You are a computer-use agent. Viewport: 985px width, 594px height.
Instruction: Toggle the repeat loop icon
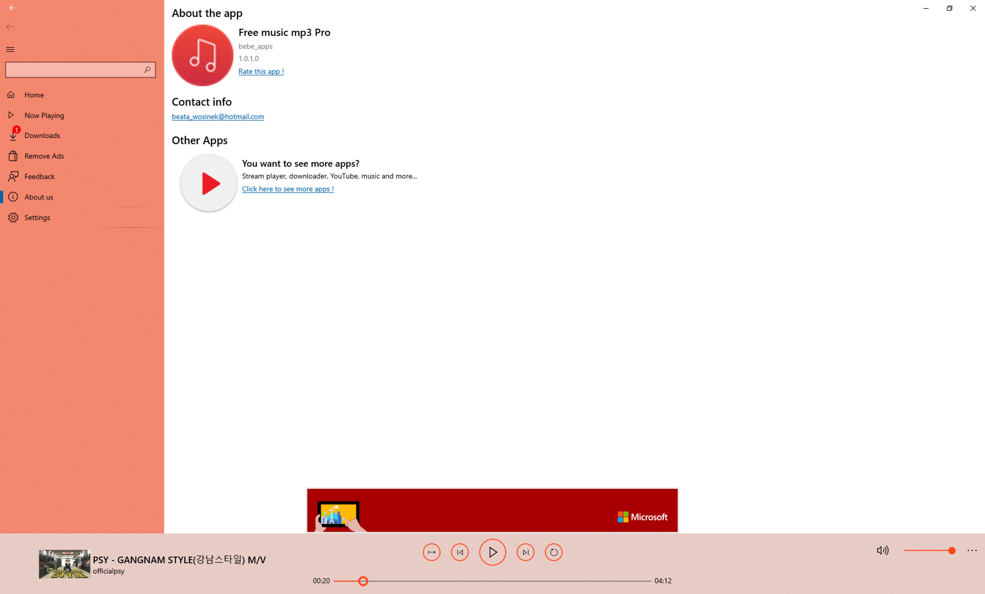[x=553, y=552]
